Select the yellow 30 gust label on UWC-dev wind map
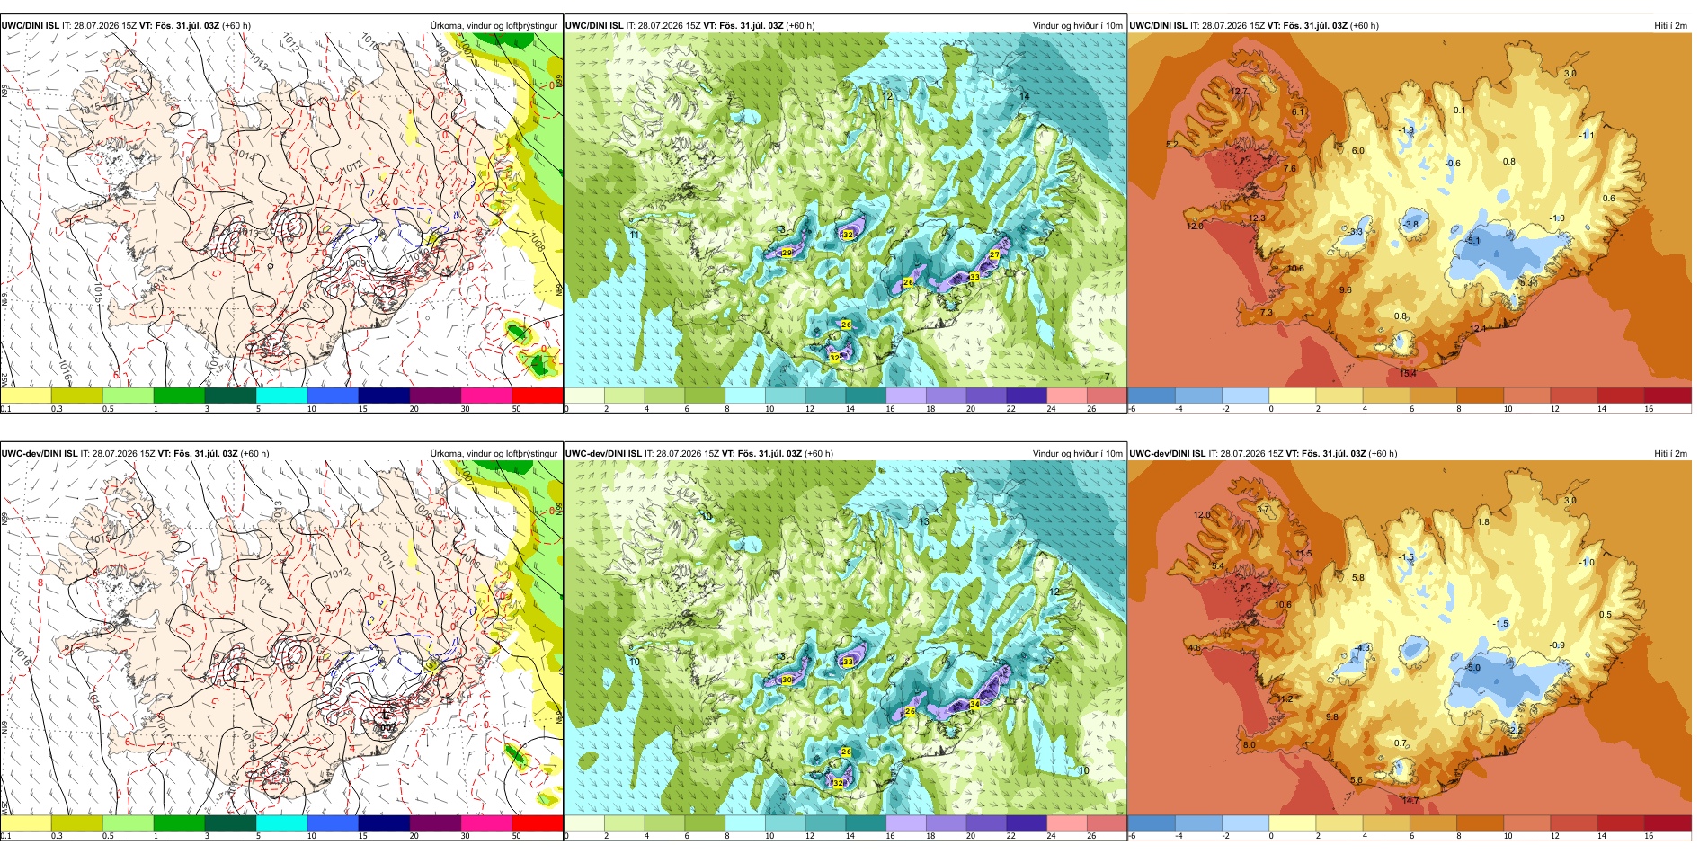This screenshot has height=854, width=1708. (787, 681)
